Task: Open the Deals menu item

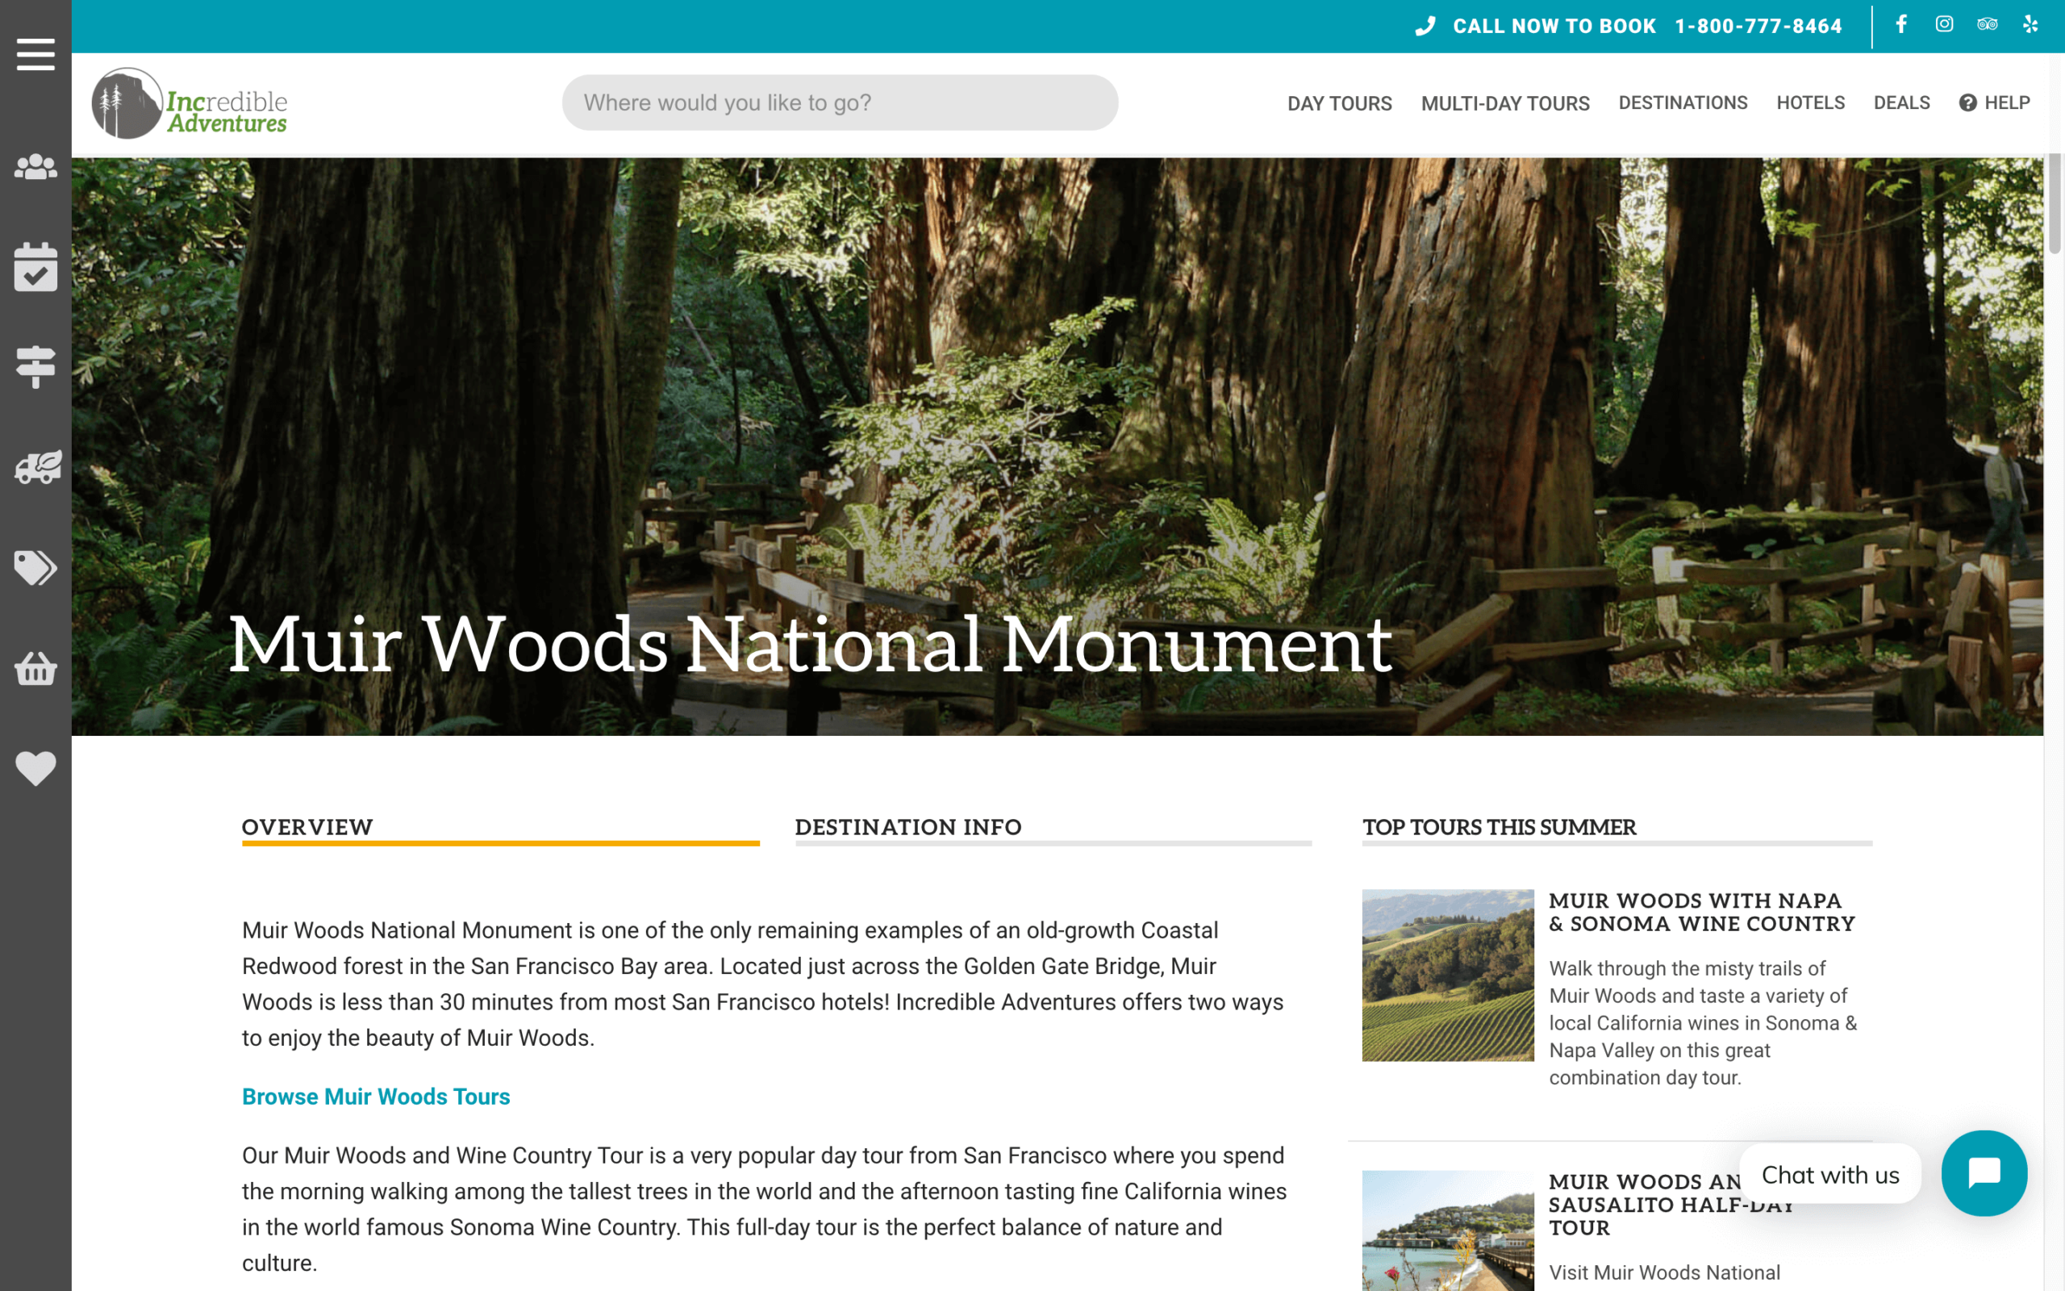Action: pos(1901,102)
